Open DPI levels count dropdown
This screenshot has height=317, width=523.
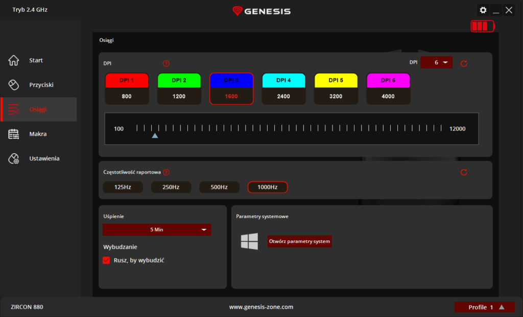tap(436, 62)
